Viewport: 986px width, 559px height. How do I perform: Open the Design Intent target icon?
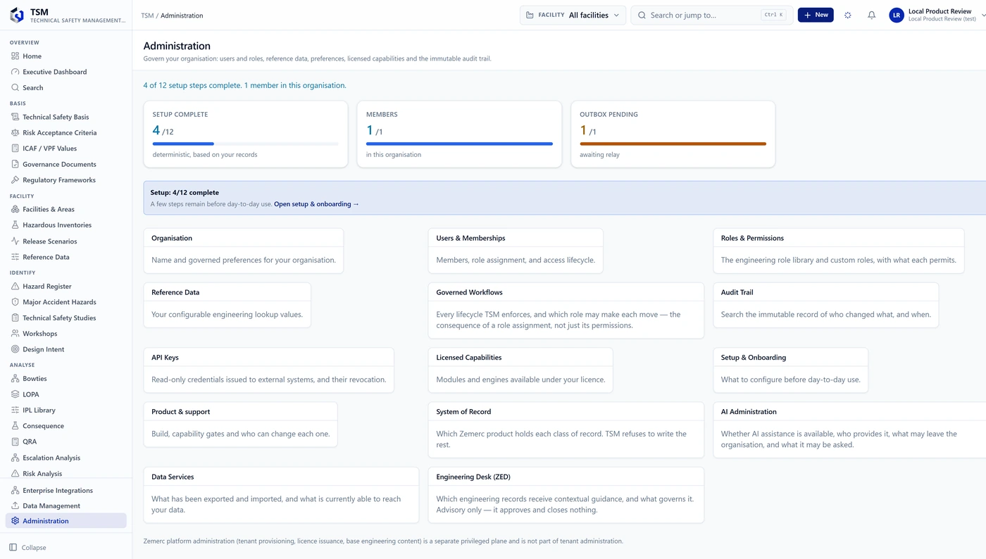tap(15, 349)
